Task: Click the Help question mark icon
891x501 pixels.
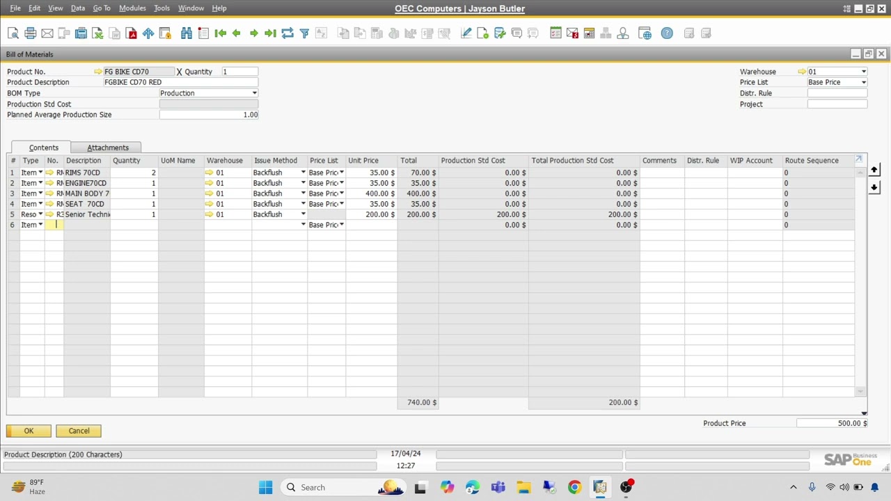Action: click(x=667, y=33)
